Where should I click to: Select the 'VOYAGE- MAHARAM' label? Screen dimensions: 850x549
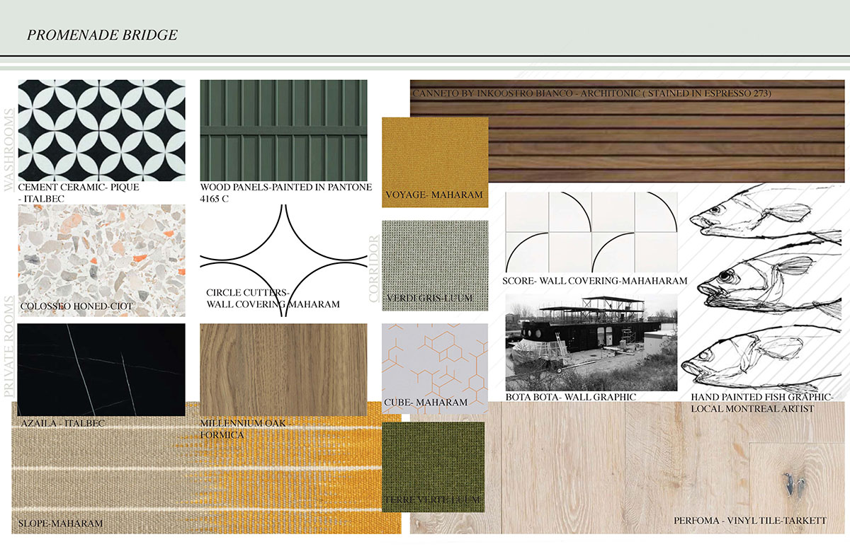(x=434, y=195)
